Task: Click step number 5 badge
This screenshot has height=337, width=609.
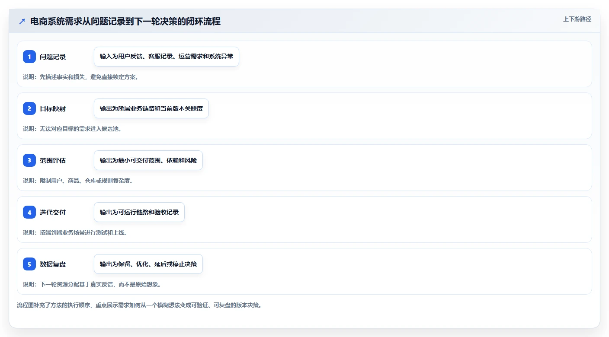Action: coord(29,264)
